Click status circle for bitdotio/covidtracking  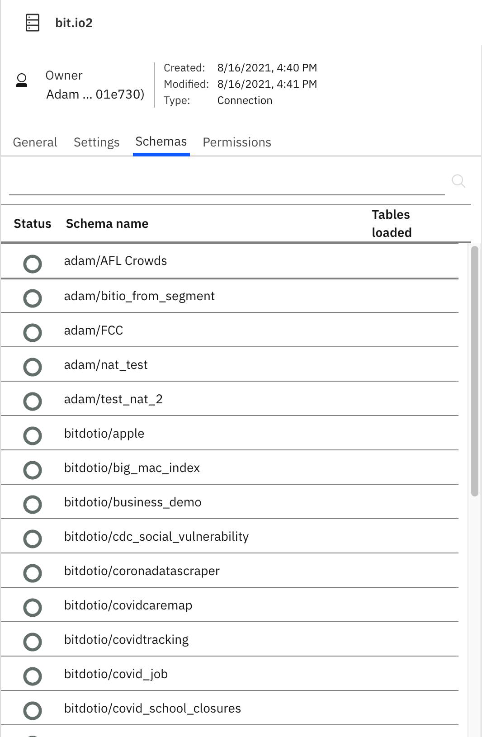click(33, 642)
